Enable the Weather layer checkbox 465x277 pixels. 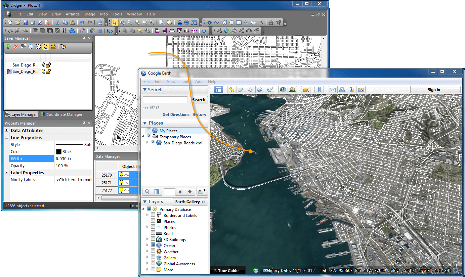pyautogui.click(x=153, y=251)
